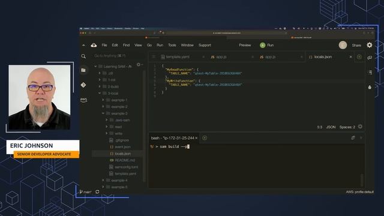Collapse the example-3 folder

103,113
